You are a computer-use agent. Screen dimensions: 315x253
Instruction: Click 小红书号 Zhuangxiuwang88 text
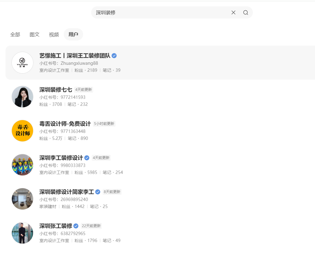point(69,63)
